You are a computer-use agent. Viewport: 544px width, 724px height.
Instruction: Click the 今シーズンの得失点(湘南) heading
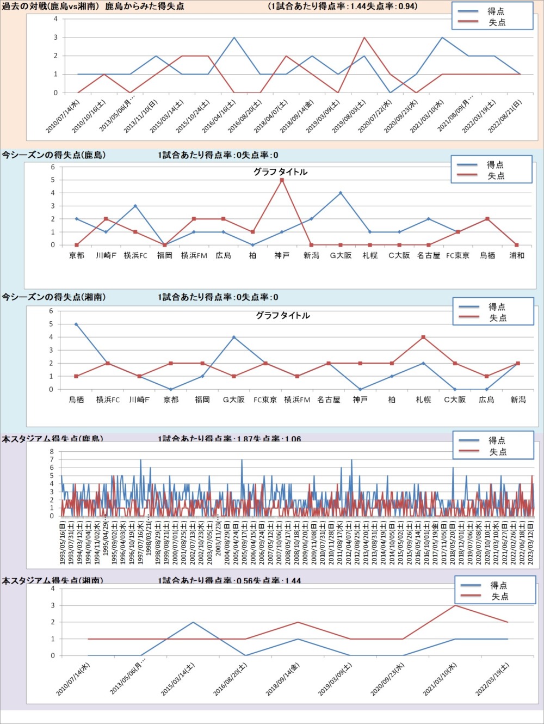(54, 297)
